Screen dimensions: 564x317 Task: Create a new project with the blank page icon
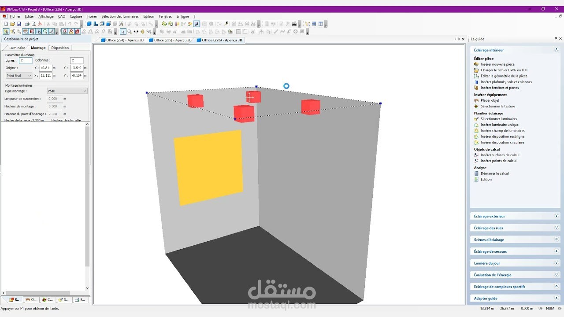click(6, 24)
